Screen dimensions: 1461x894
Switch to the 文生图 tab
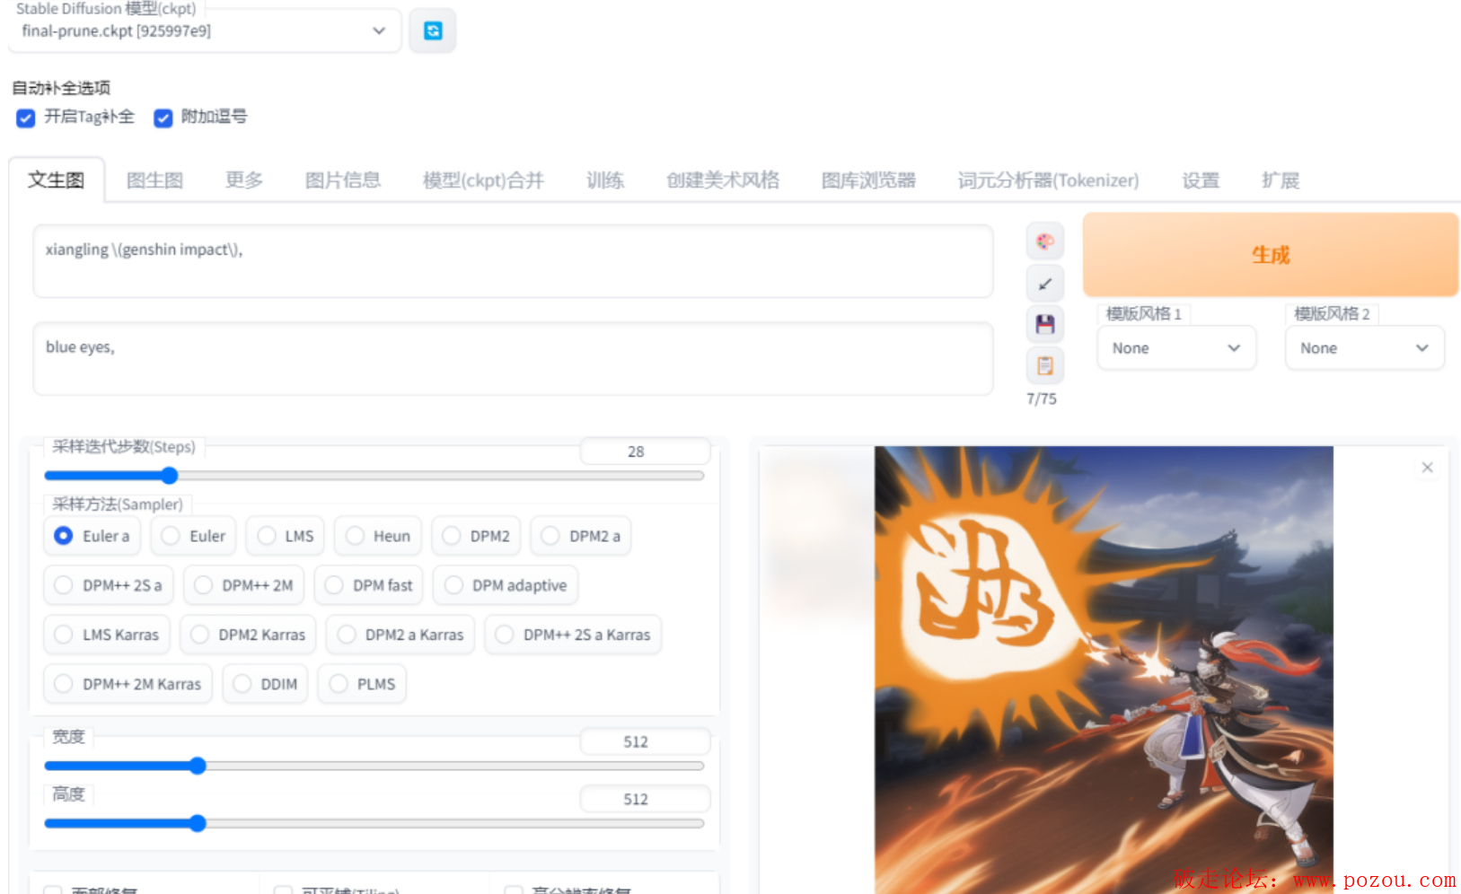coord(57,180)
